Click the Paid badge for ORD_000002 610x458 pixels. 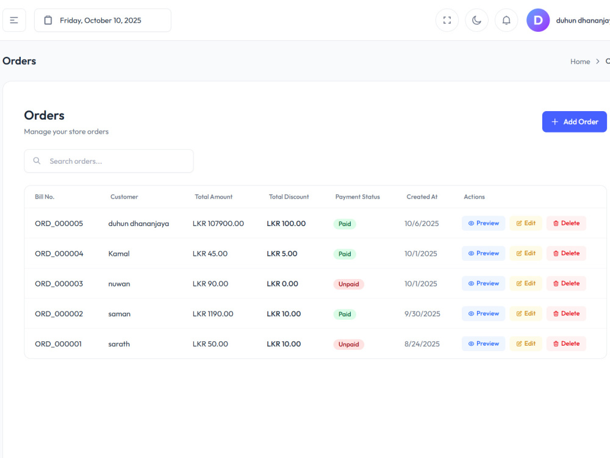click(345, 314)
